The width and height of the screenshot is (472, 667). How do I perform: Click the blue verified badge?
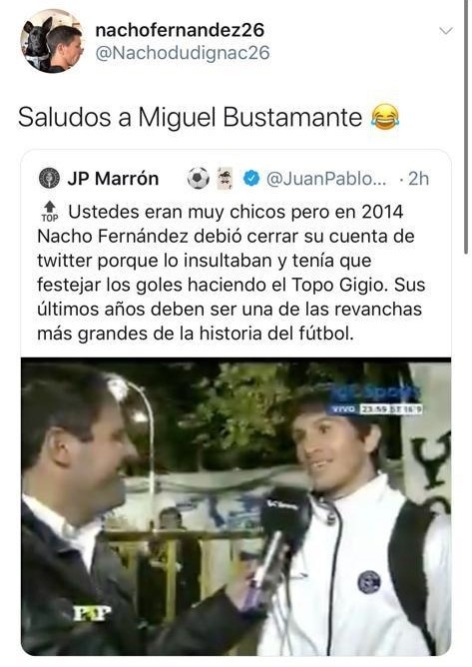coord(251,179)
